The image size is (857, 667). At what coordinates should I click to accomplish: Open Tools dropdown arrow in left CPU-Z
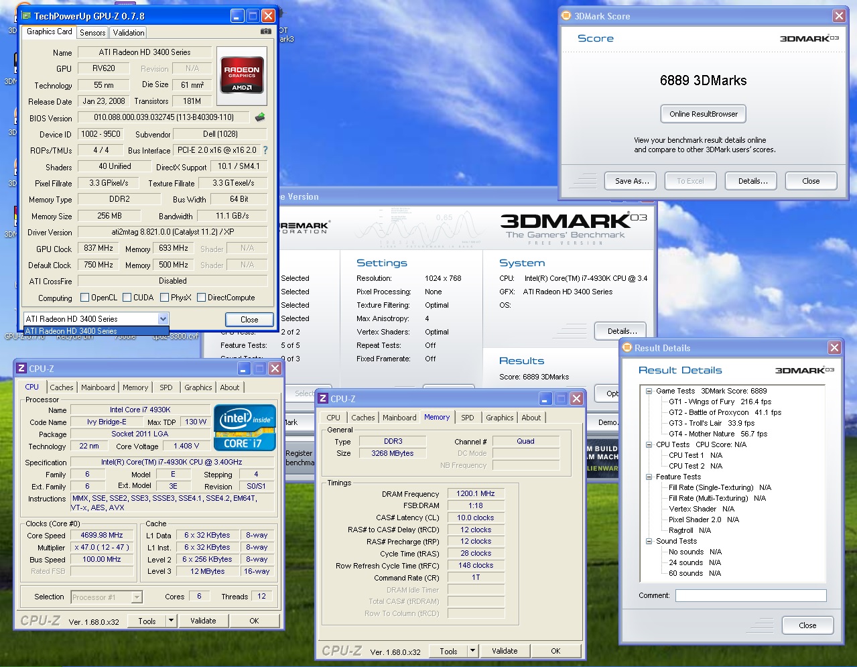[171, 621]
